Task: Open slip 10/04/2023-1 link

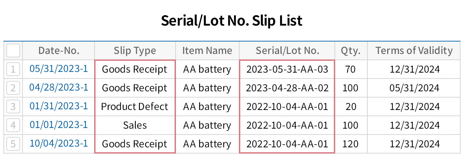Action: pos(59,144)
